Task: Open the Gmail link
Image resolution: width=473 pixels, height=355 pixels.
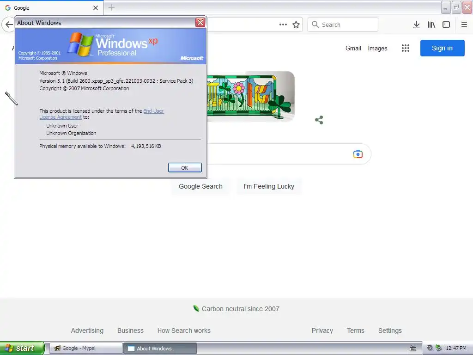Action: pyautogui.click(x=353, y=48)
